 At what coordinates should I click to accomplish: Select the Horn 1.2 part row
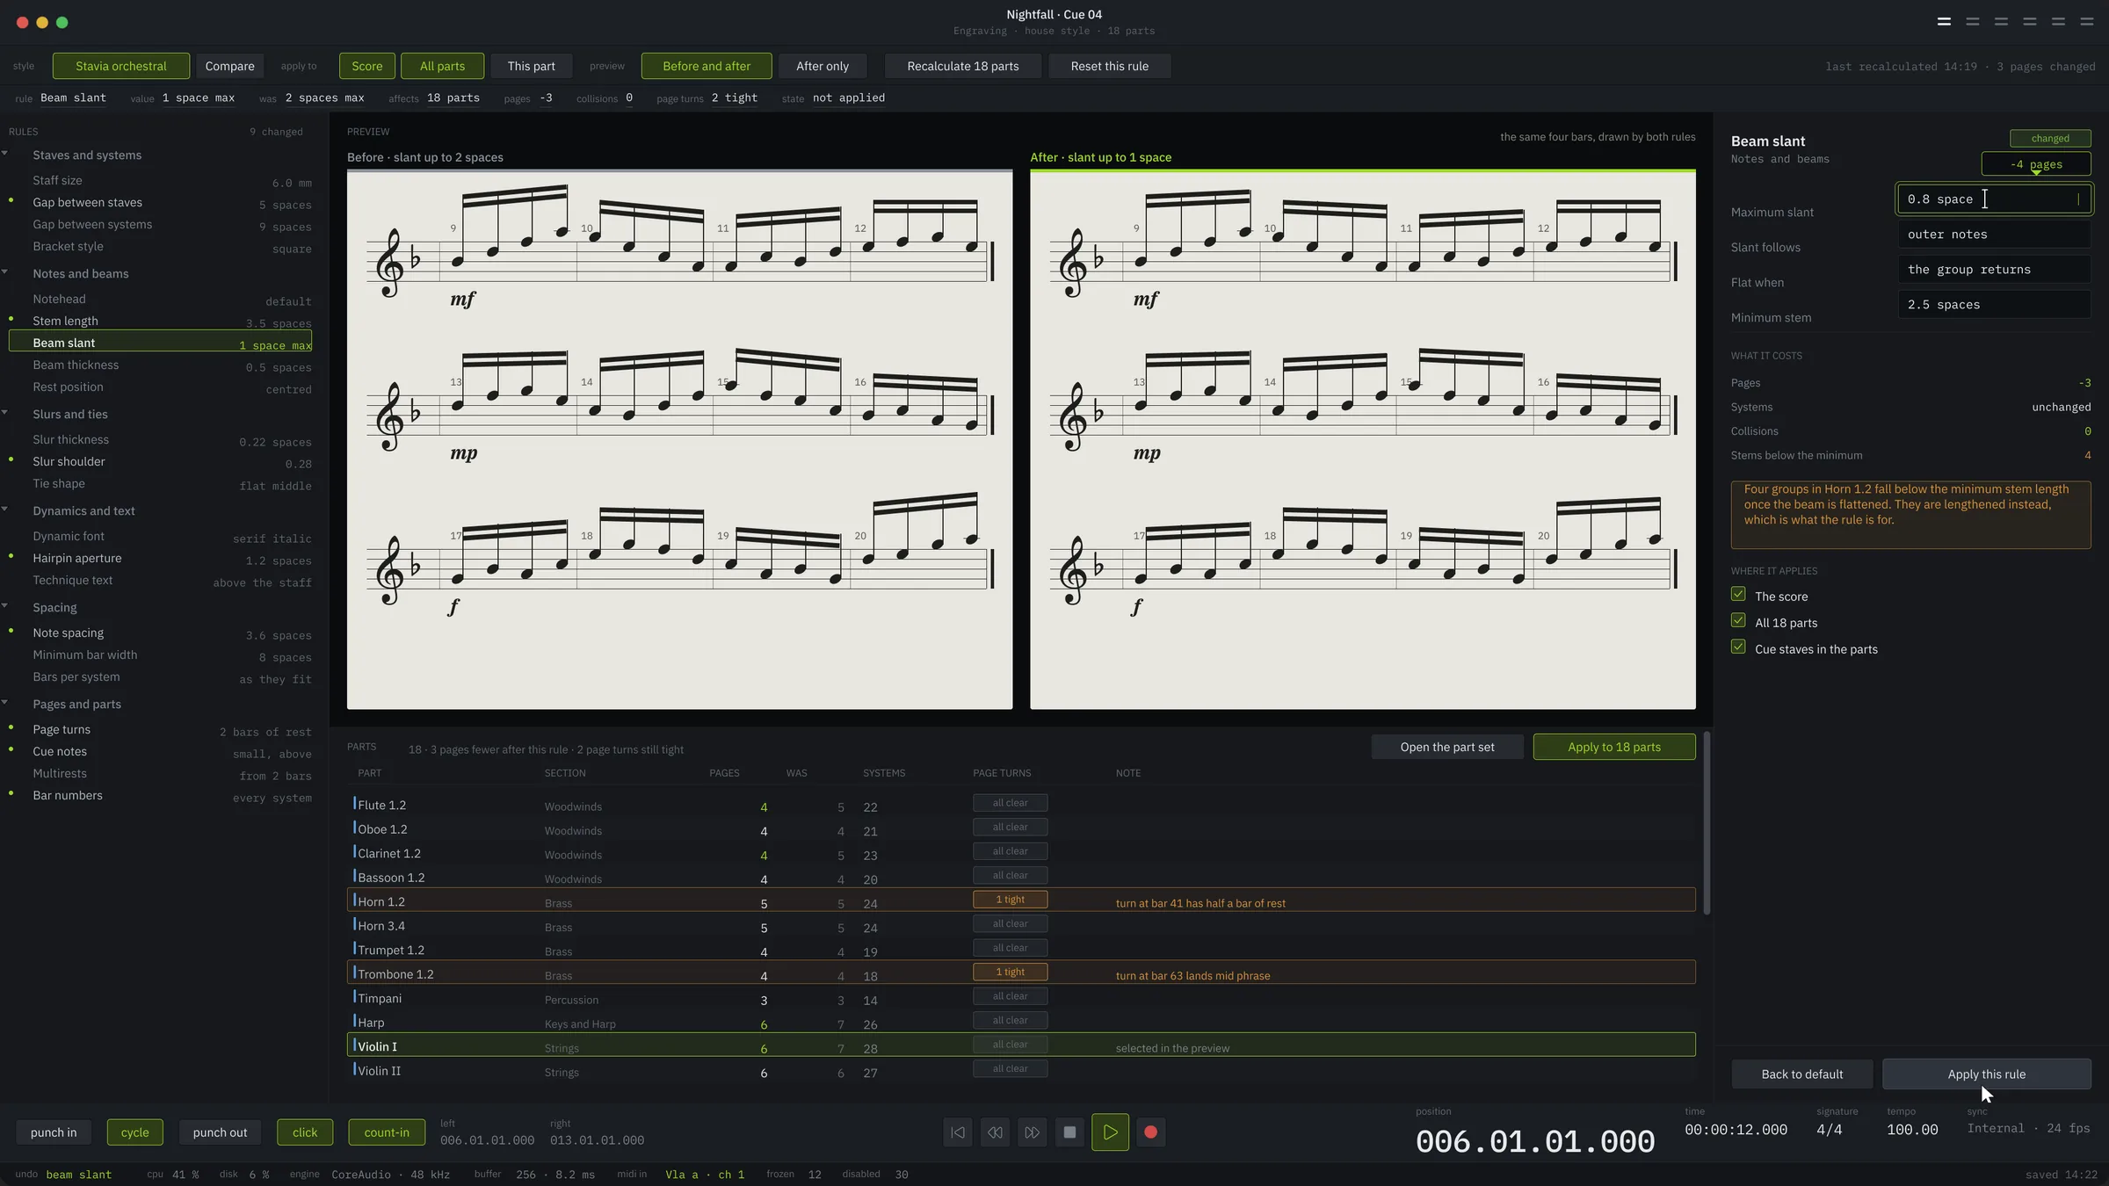[1021, 900]
